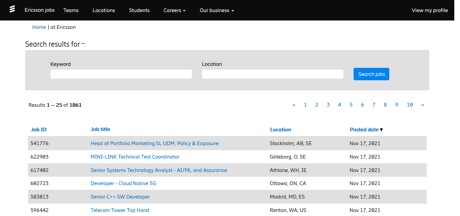Sort the table by Job ID
460x216 pixels.
[x=39, y=130]
